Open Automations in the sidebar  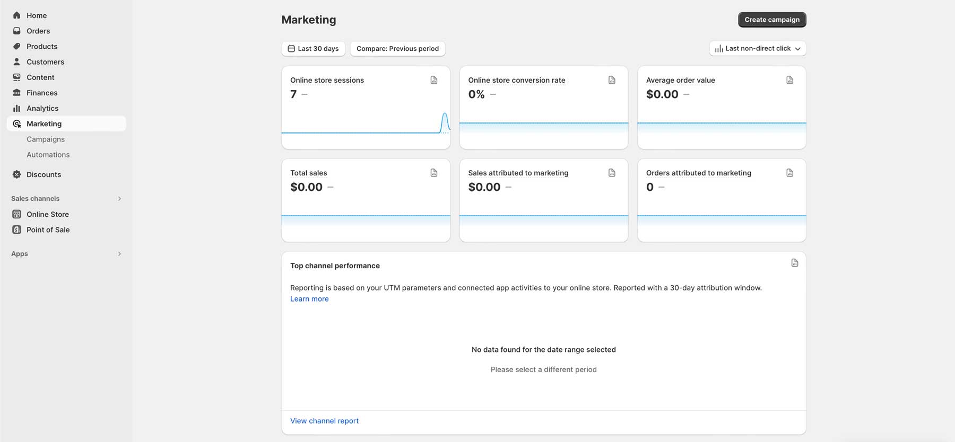(x=48, y=155)
